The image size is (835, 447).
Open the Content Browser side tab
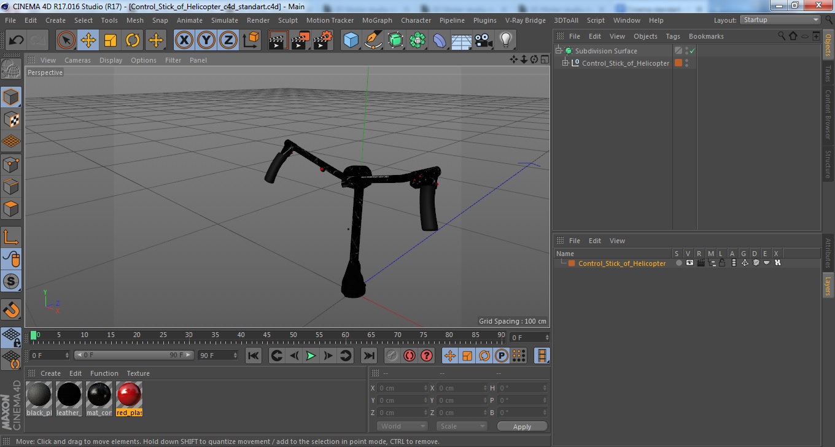click(828, 115)
